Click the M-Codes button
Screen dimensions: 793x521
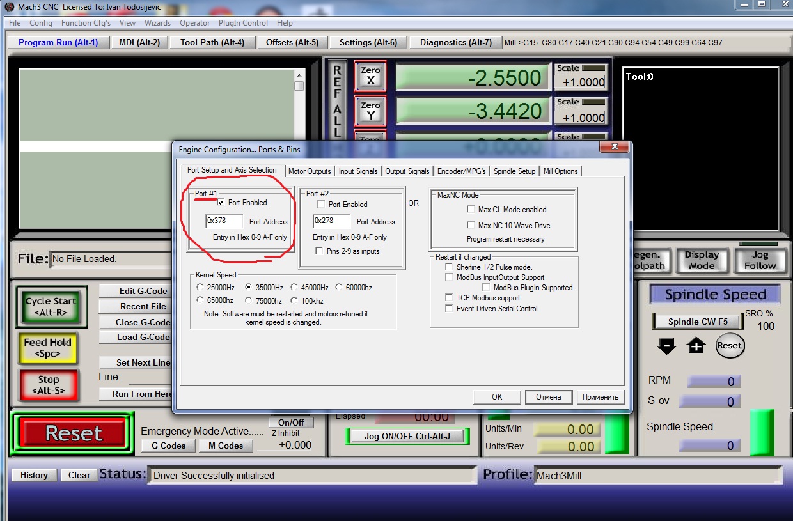(226, 446)
